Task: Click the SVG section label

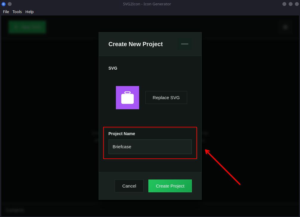Action: [x=113, y=68]
